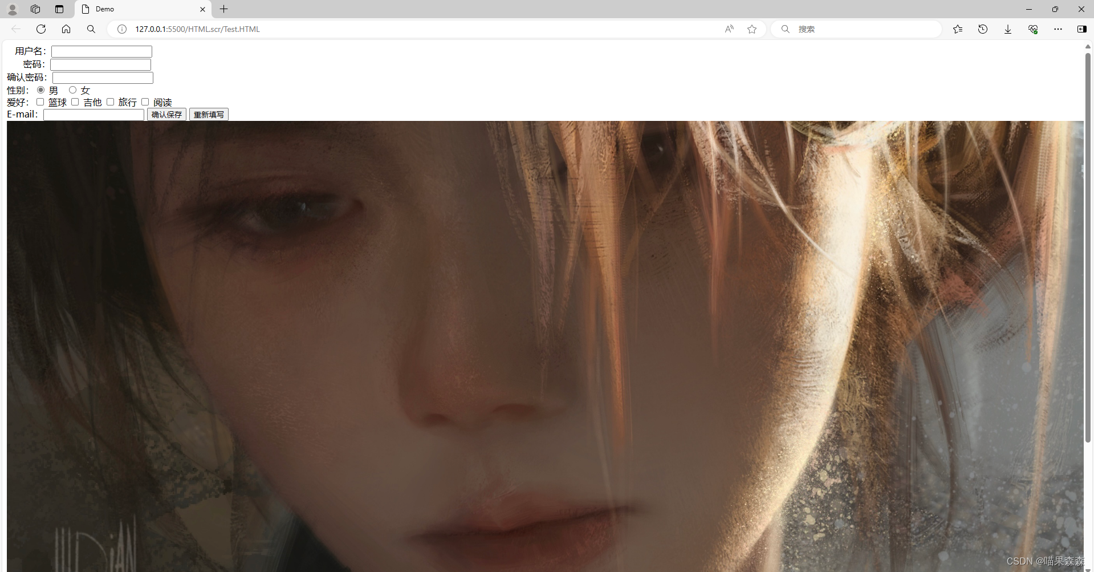This screenshot has height=572, width=1094.
Task: Open the downloads icon
Action: coord(1008,29)
